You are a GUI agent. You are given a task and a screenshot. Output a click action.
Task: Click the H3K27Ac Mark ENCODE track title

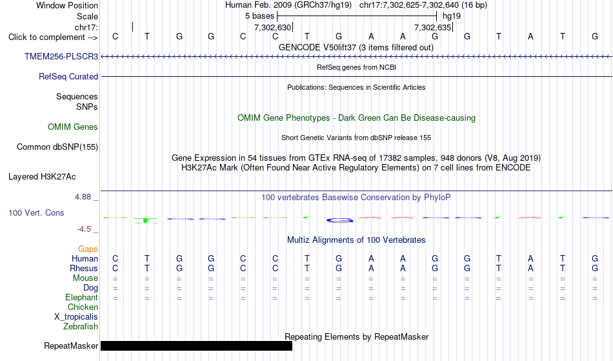[356, 168]
